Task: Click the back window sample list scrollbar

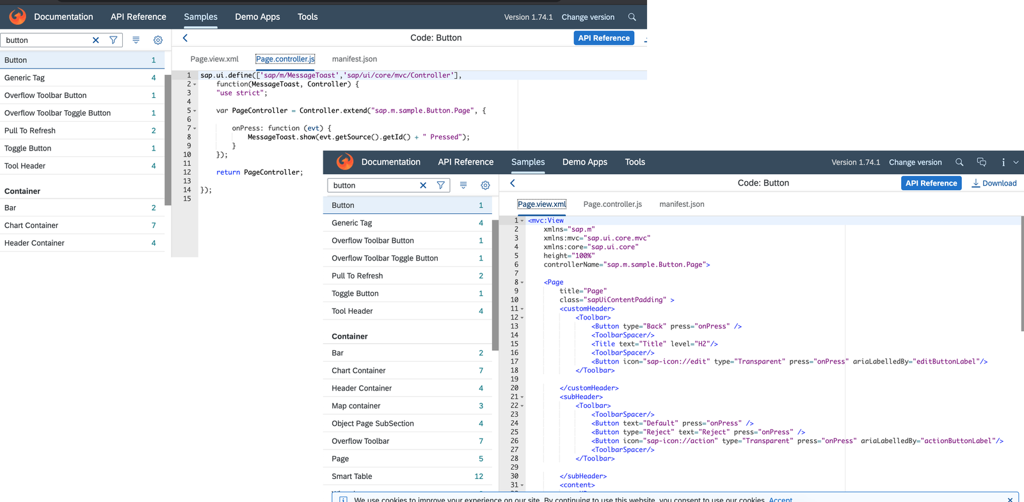Action: coord(168,140)
